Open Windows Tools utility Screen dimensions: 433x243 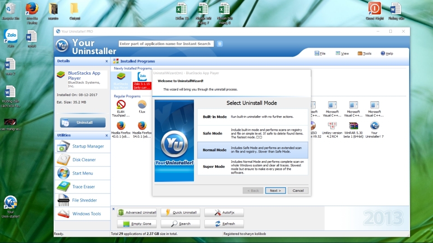coord(83,213)
